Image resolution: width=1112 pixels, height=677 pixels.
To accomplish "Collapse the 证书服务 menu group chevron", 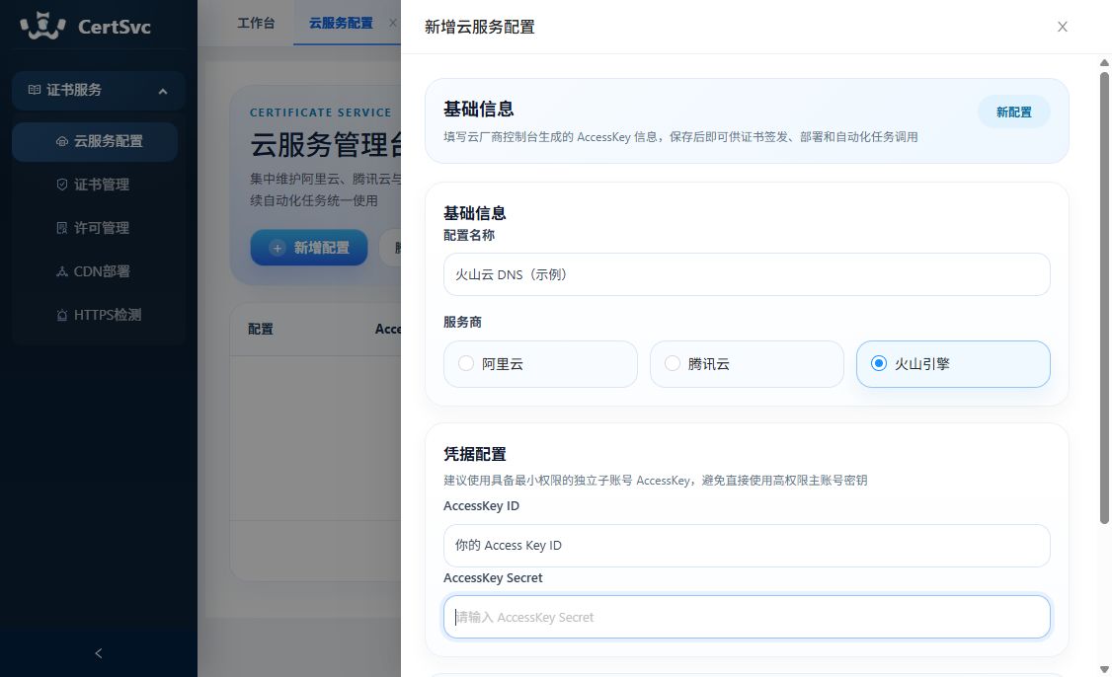I will (x=162, y=91).
